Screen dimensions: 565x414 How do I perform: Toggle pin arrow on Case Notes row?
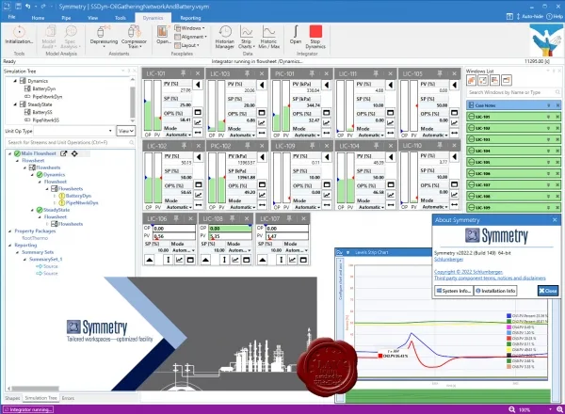548,105
